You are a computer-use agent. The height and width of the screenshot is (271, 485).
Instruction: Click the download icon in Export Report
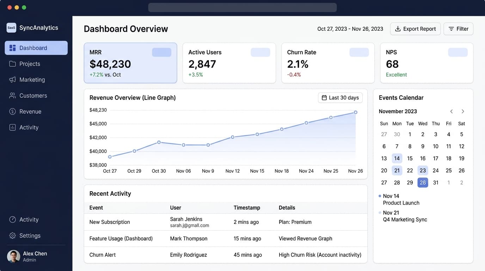(398, 29)
